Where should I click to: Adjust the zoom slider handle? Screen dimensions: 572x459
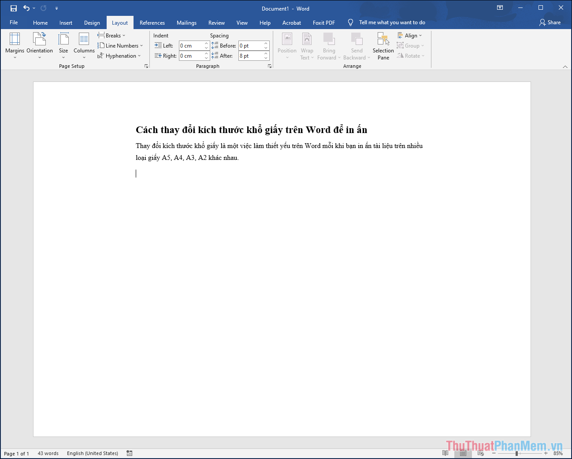(516, 453)
